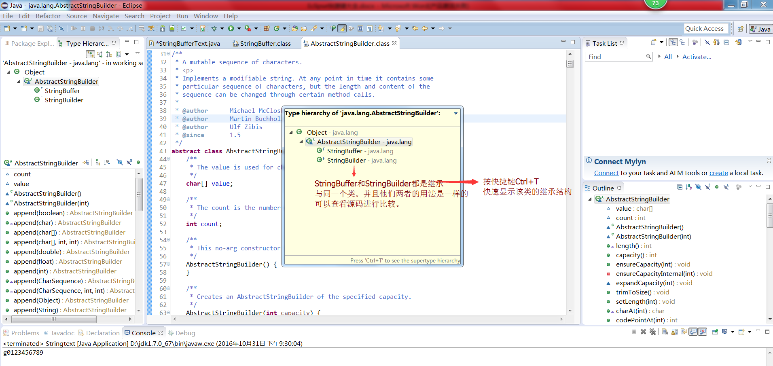Open the Navigate menu

106,16
